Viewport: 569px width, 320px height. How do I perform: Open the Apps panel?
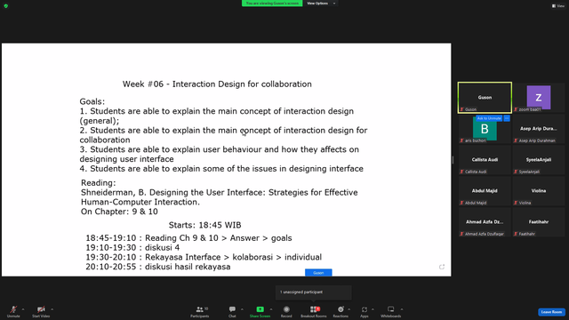tap(364, 312)
